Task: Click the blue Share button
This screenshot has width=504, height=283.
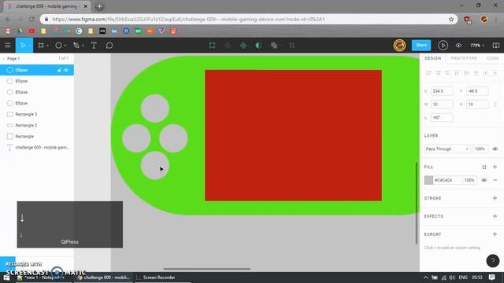Action: 421,46
